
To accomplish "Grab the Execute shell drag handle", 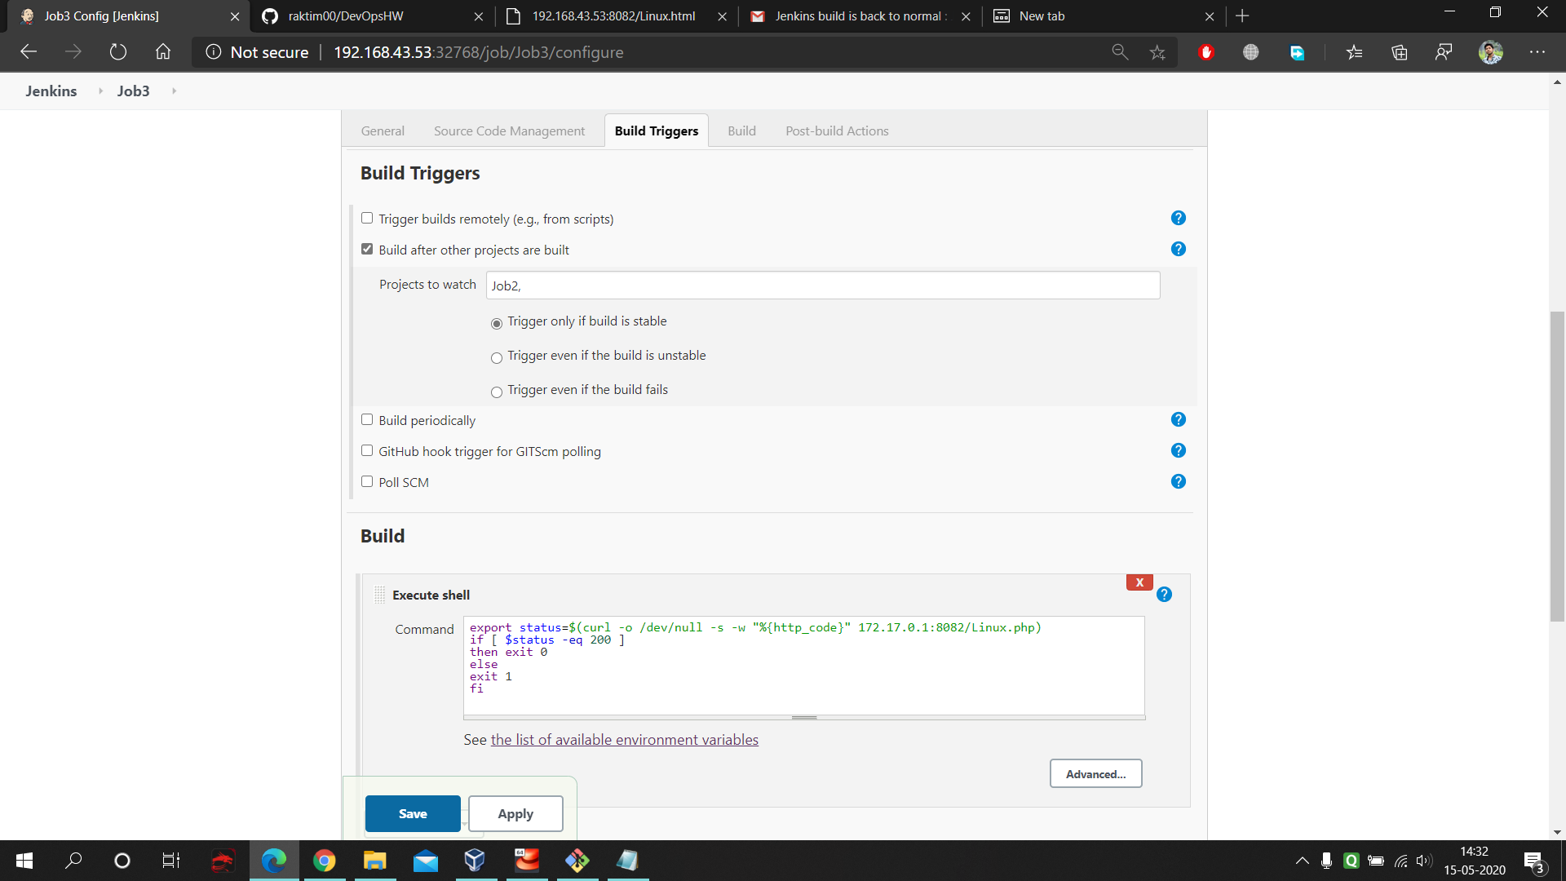I will click(379, 595).
